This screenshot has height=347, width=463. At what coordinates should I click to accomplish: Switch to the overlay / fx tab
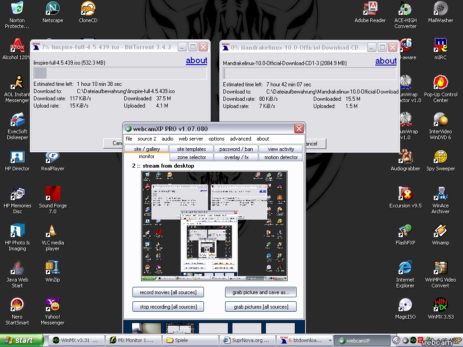[236, 157]
